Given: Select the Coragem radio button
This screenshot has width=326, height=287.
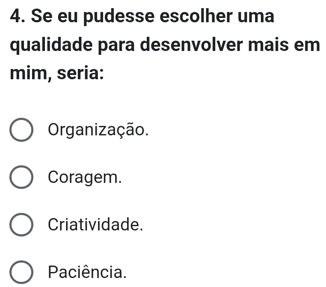Looking at the screenshot, I should point(21,178).
